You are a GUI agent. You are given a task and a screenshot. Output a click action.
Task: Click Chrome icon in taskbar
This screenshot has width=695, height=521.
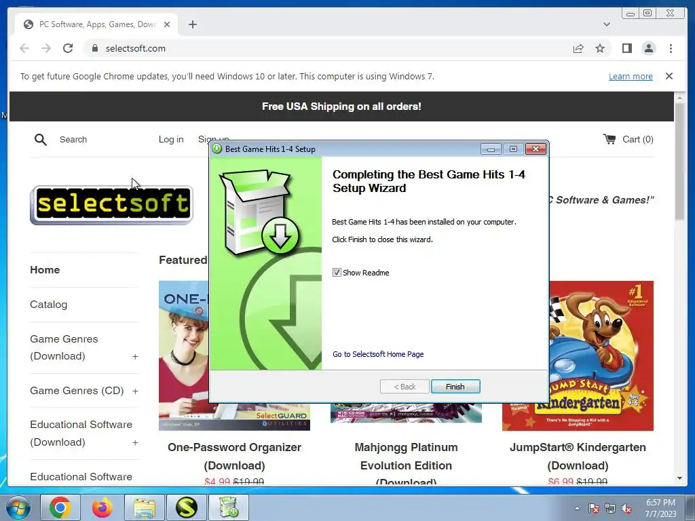(60, 507)
